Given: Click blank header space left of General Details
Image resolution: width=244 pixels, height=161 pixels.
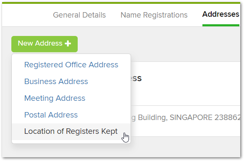Looking at the screenshot, I should pyautogui.click(x=26, y=15).
